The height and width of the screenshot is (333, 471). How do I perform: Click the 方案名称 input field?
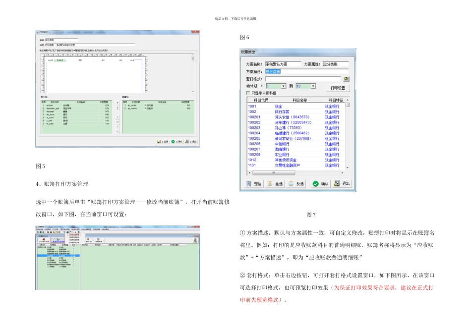(x=283, y=64)
